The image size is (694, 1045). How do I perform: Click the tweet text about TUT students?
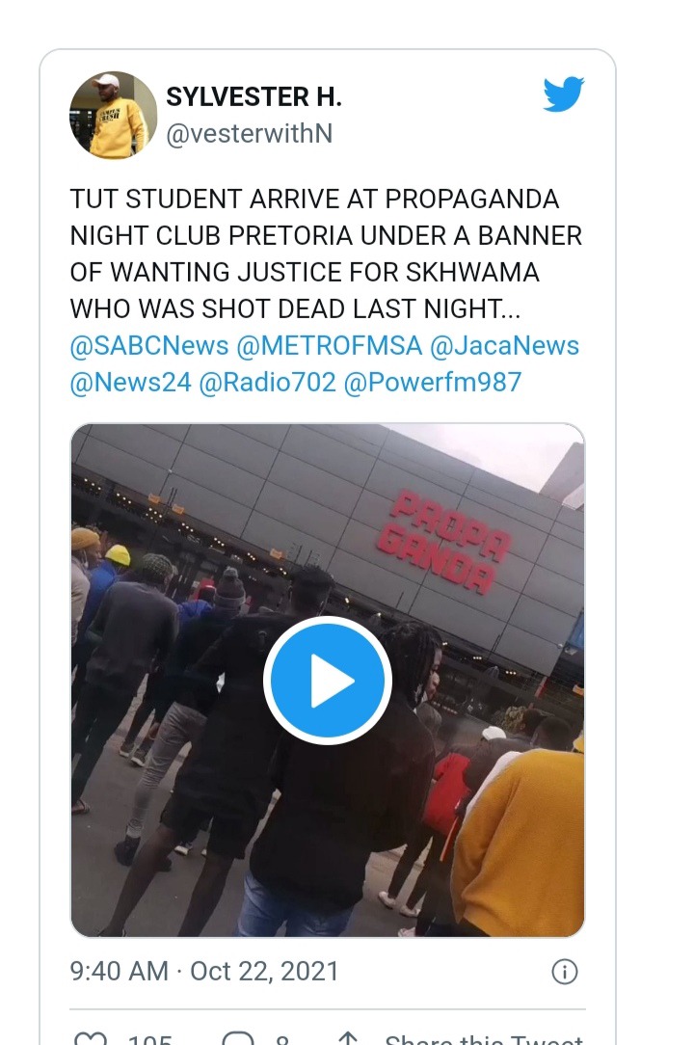coord(326,254)
